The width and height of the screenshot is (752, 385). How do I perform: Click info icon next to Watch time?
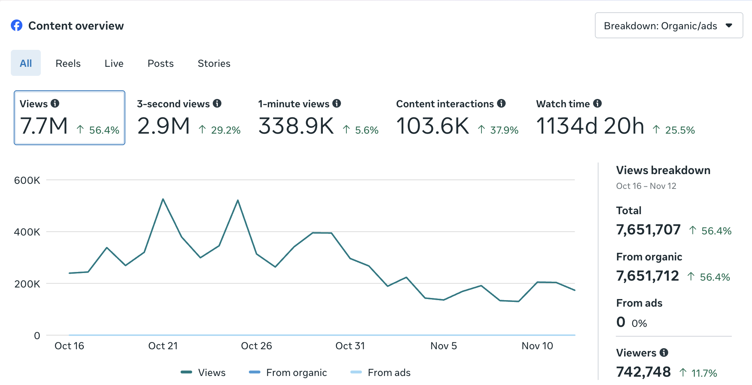(597, 104)
